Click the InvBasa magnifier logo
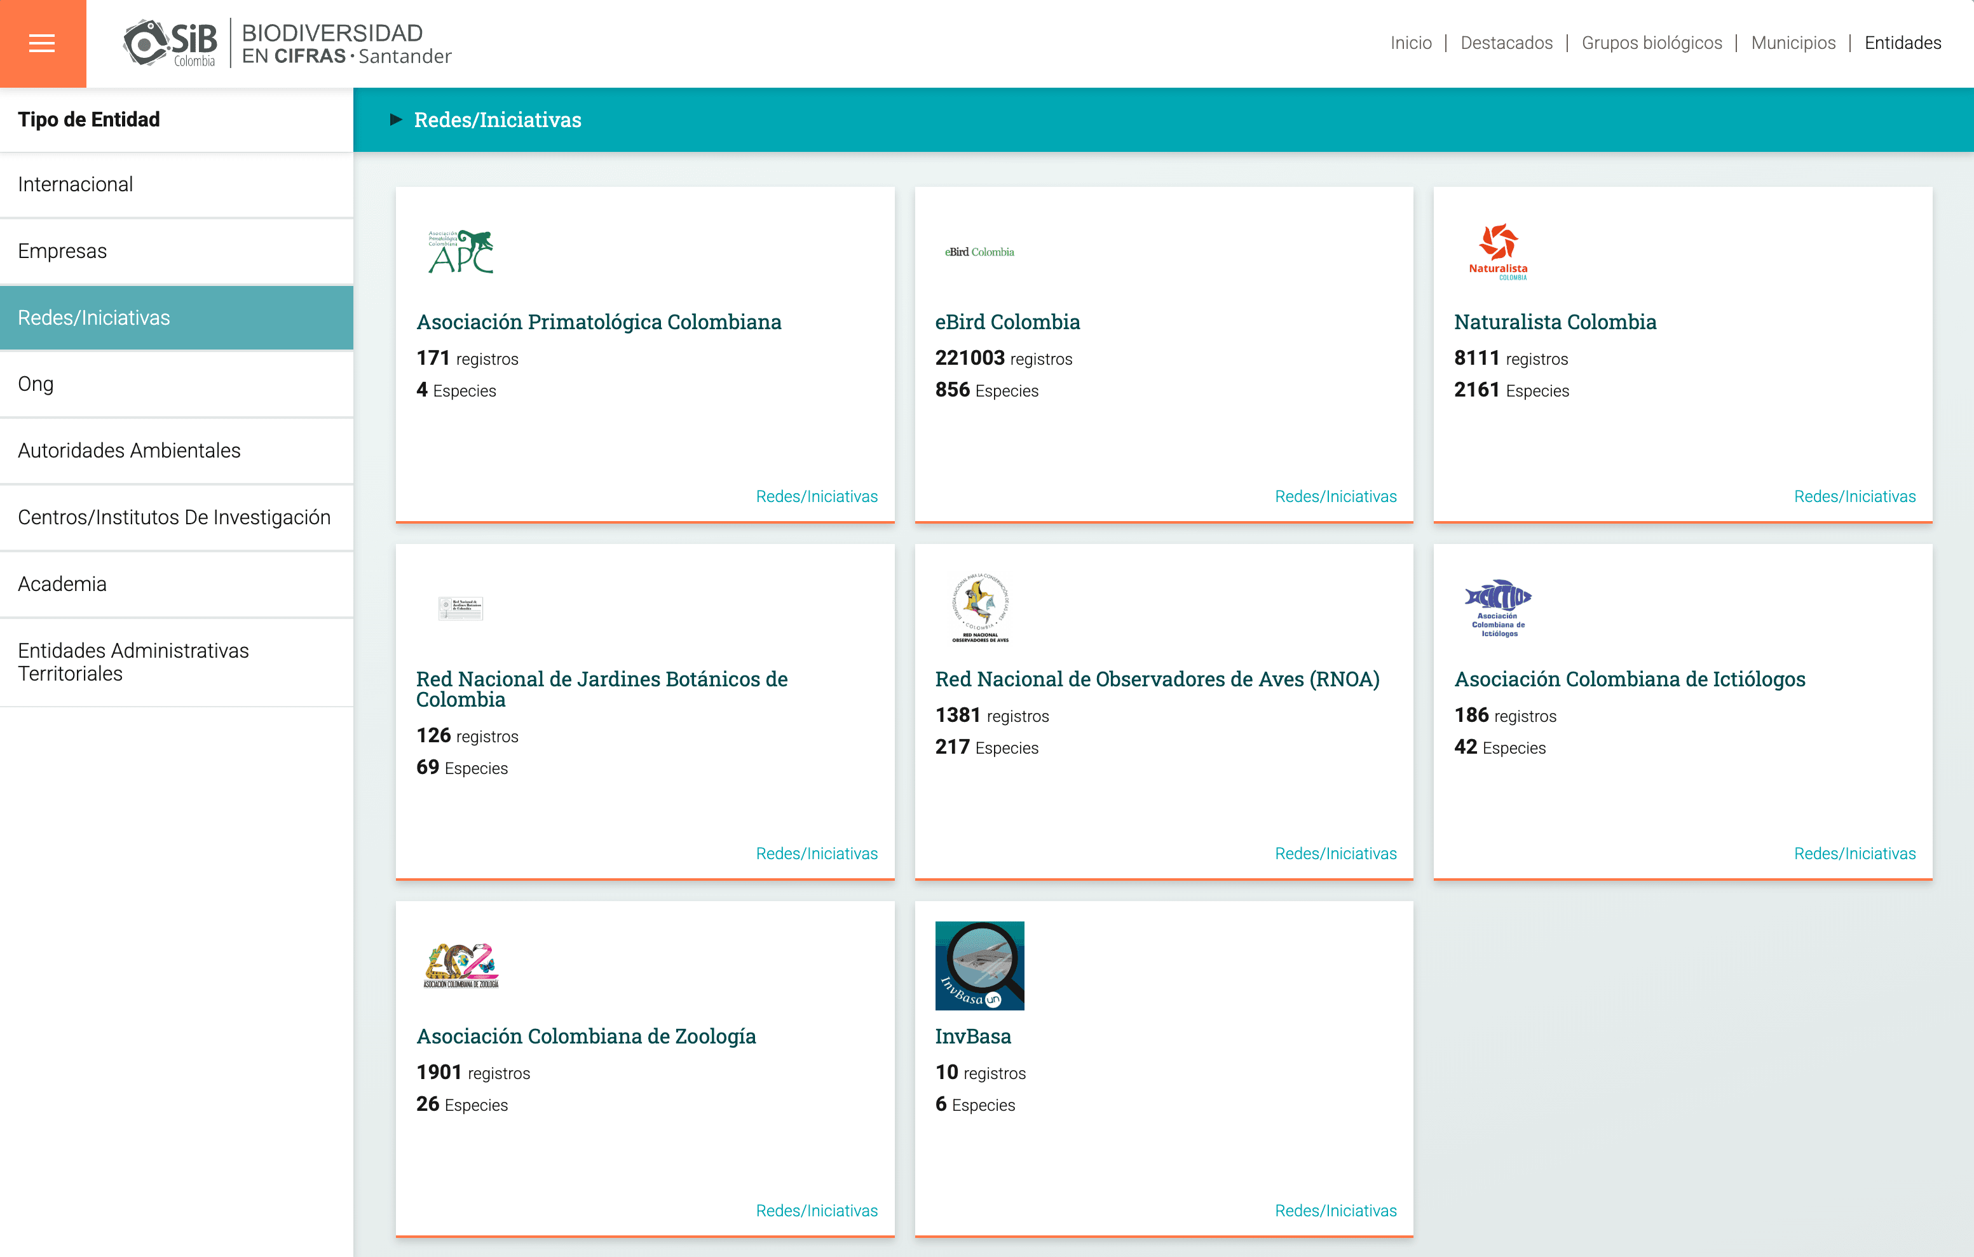 coord(979,966)
